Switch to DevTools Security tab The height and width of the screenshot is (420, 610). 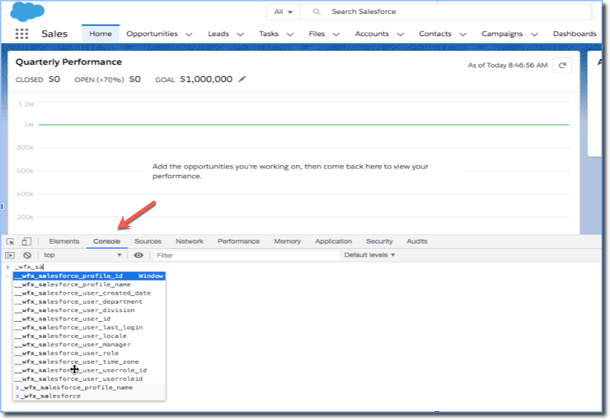[x=380, y=241]
